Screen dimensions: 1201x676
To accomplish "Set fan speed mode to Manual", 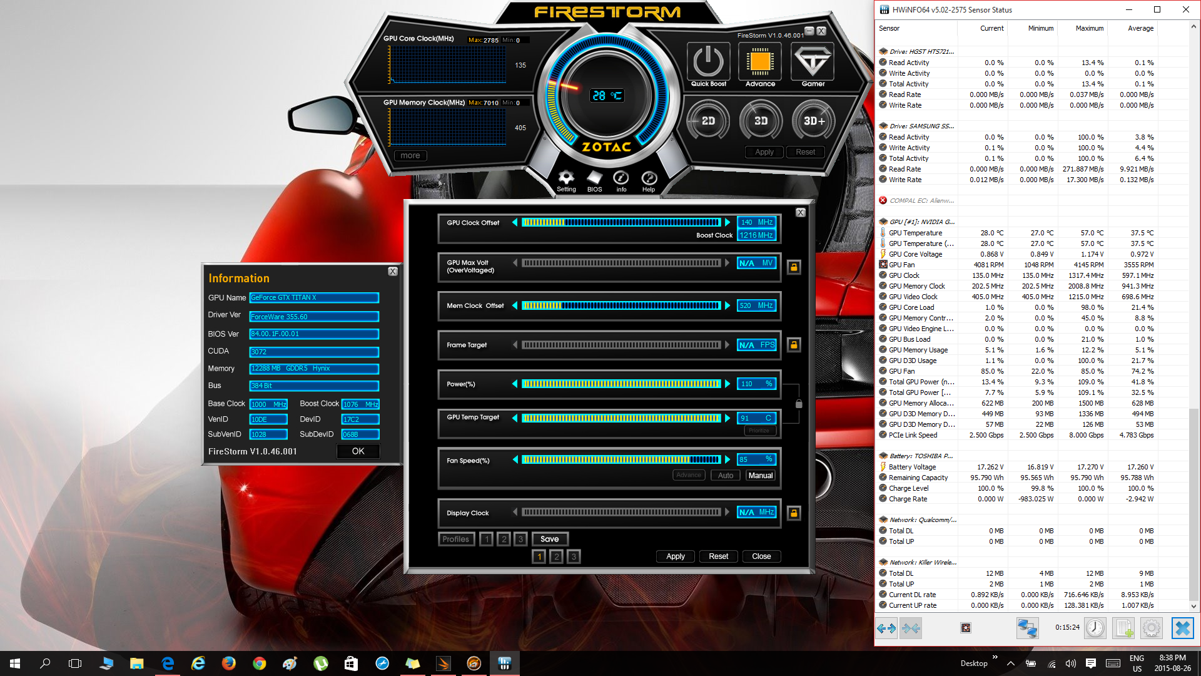I will (761, 476).
